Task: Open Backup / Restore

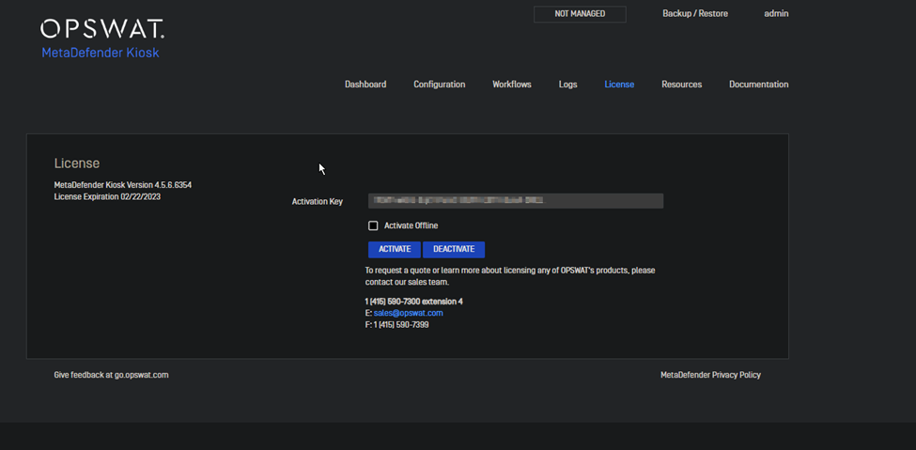Action: pos(695,13)
